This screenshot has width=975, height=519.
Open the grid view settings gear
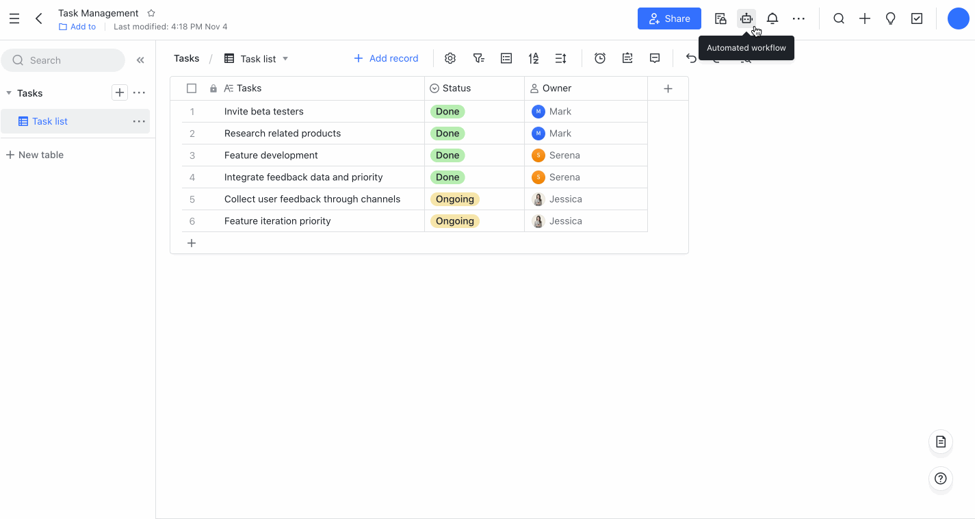pyautogui.click(x=450, y=58)
